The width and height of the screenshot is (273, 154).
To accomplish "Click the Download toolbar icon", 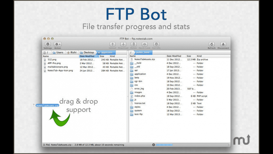I will coord(123,44).
